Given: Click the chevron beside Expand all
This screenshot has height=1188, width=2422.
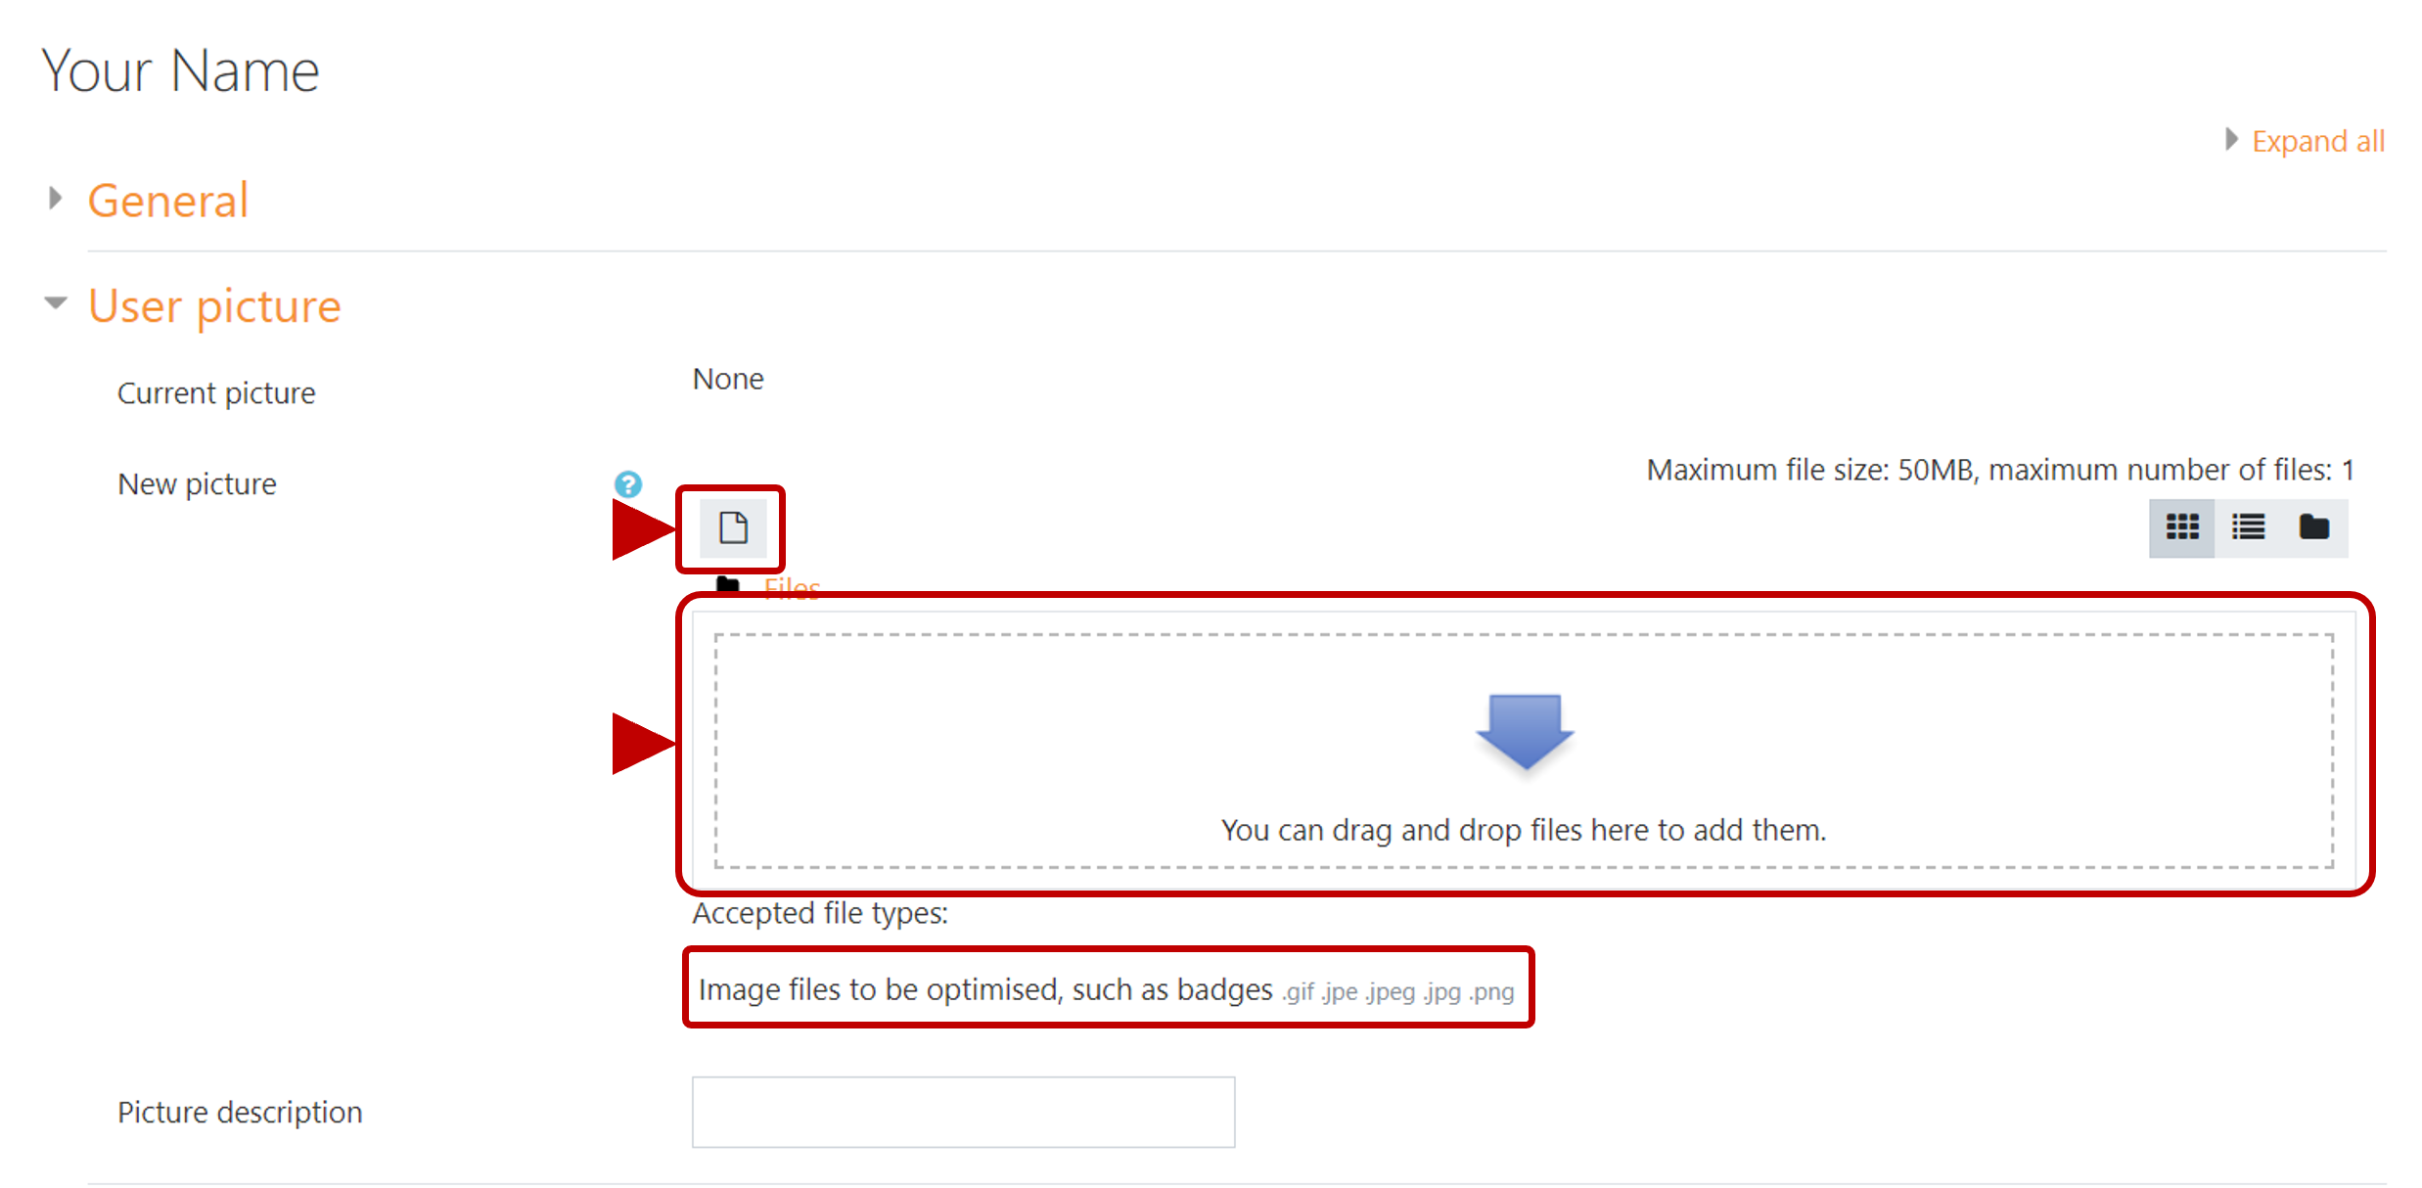Looking at the screenshot, I should pyautogui.click(x=2231, y=140).
